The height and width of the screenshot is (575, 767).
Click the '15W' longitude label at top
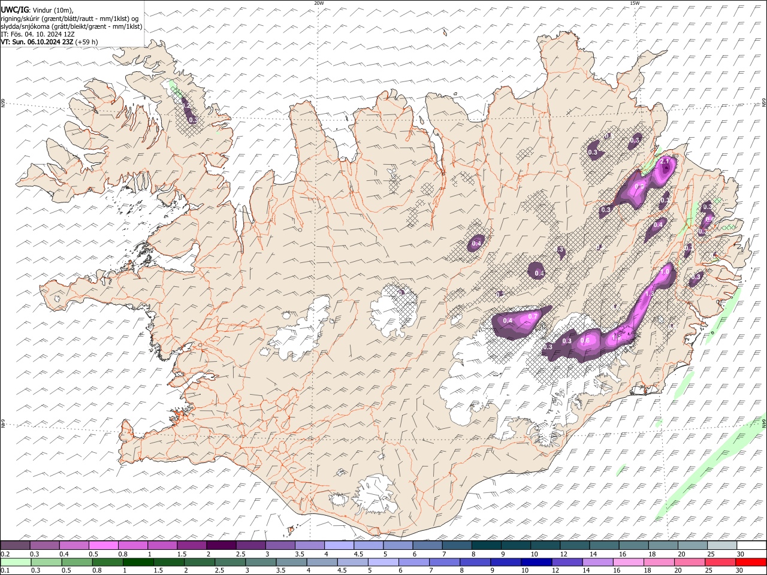[x=635, y=3]
